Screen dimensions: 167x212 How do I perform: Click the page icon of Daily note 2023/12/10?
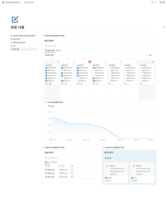click(46, 177)
